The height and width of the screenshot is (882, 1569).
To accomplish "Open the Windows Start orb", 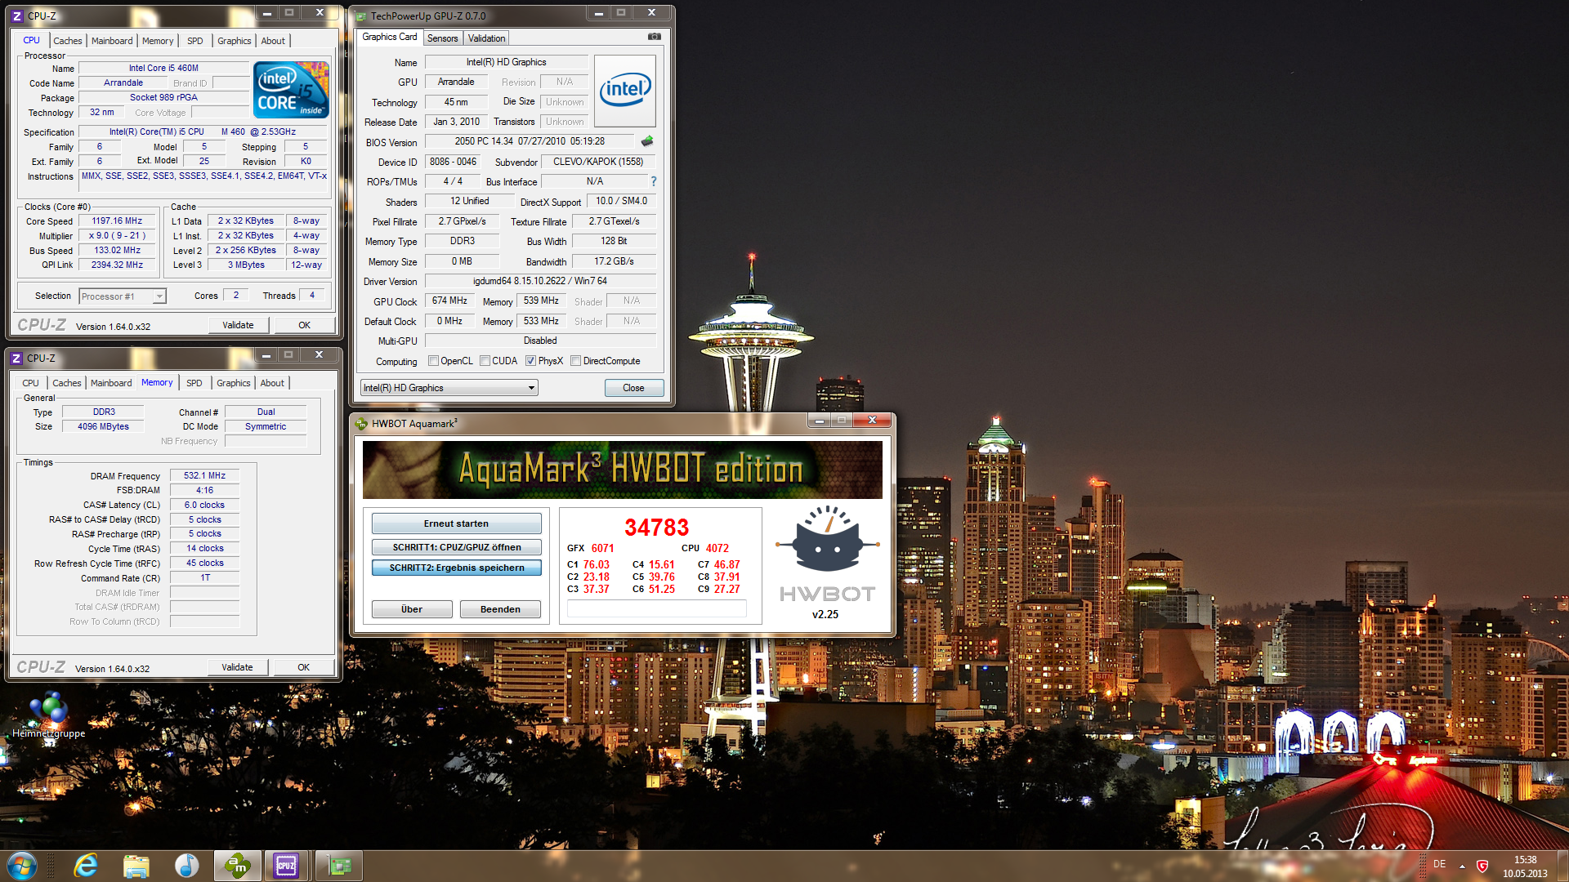I will tap(22, 866).
